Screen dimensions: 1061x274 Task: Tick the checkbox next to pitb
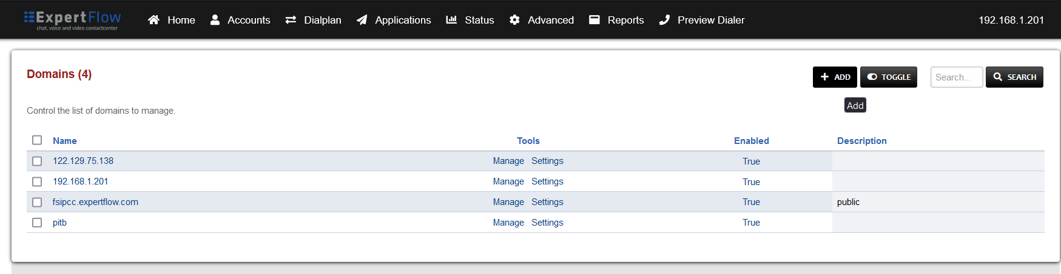37,223
